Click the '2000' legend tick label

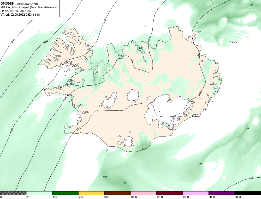point(212,197)
